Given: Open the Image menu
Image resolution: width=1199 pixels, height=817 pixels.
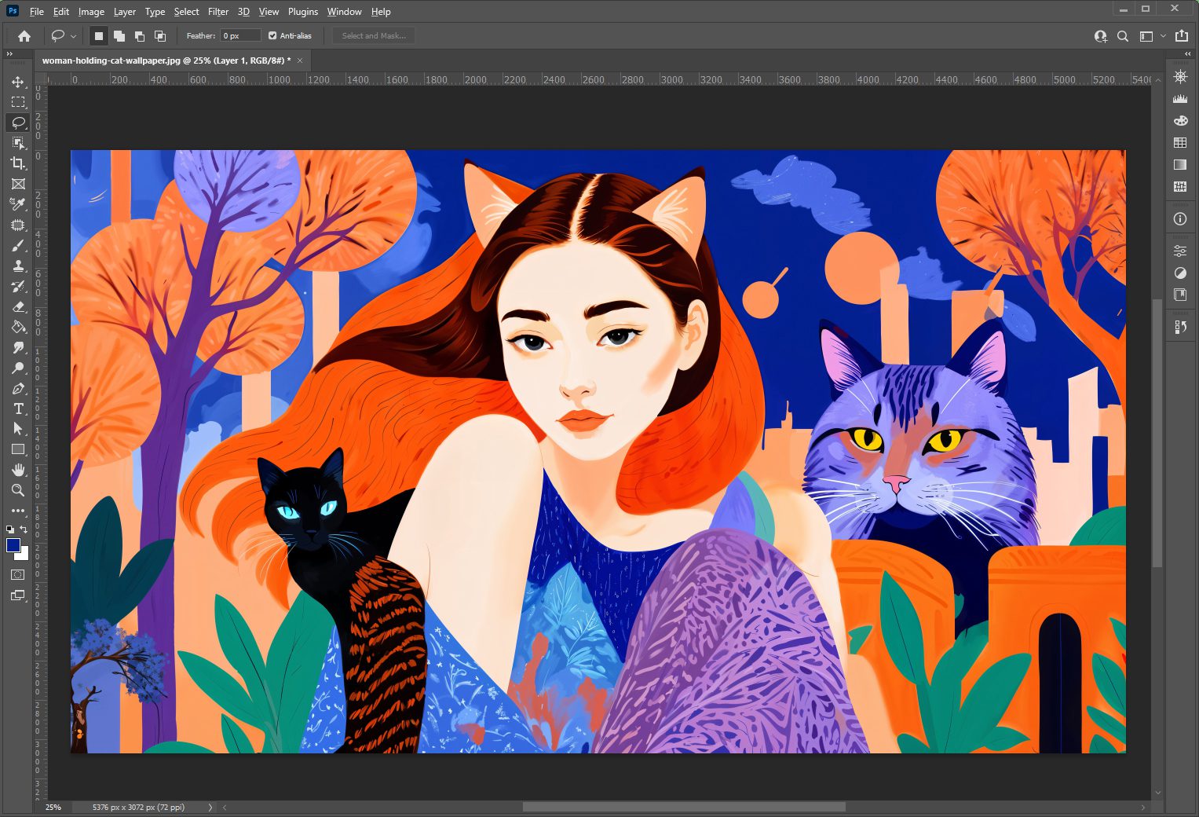Looking at the screenshot, I should click(91, 12).
